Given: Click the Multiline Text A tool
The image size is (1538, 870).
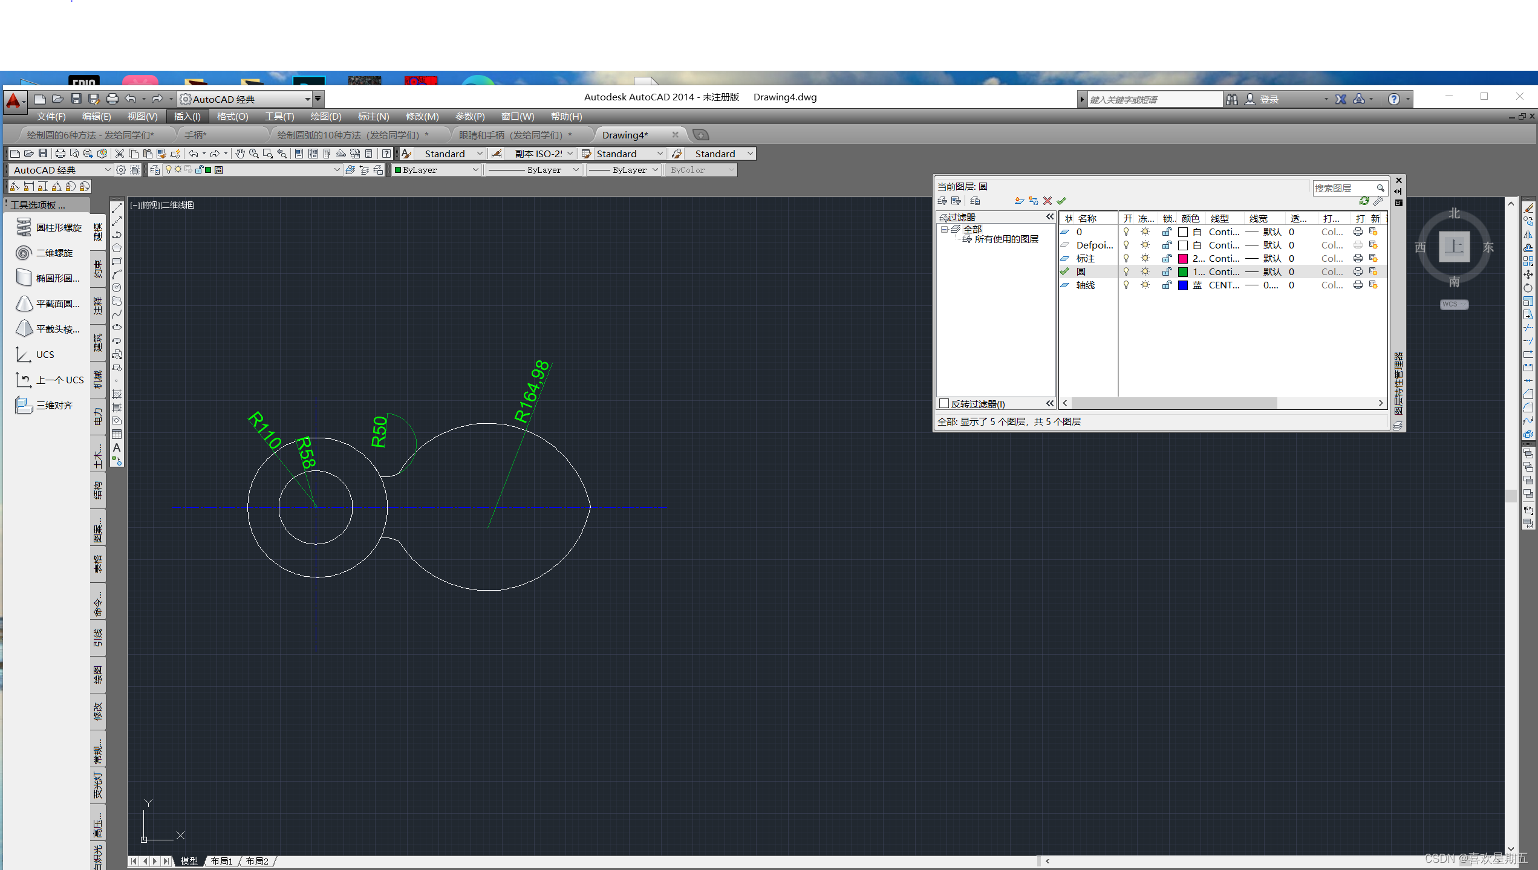Looking at the screenshot, I should click(x=117, y=448).
